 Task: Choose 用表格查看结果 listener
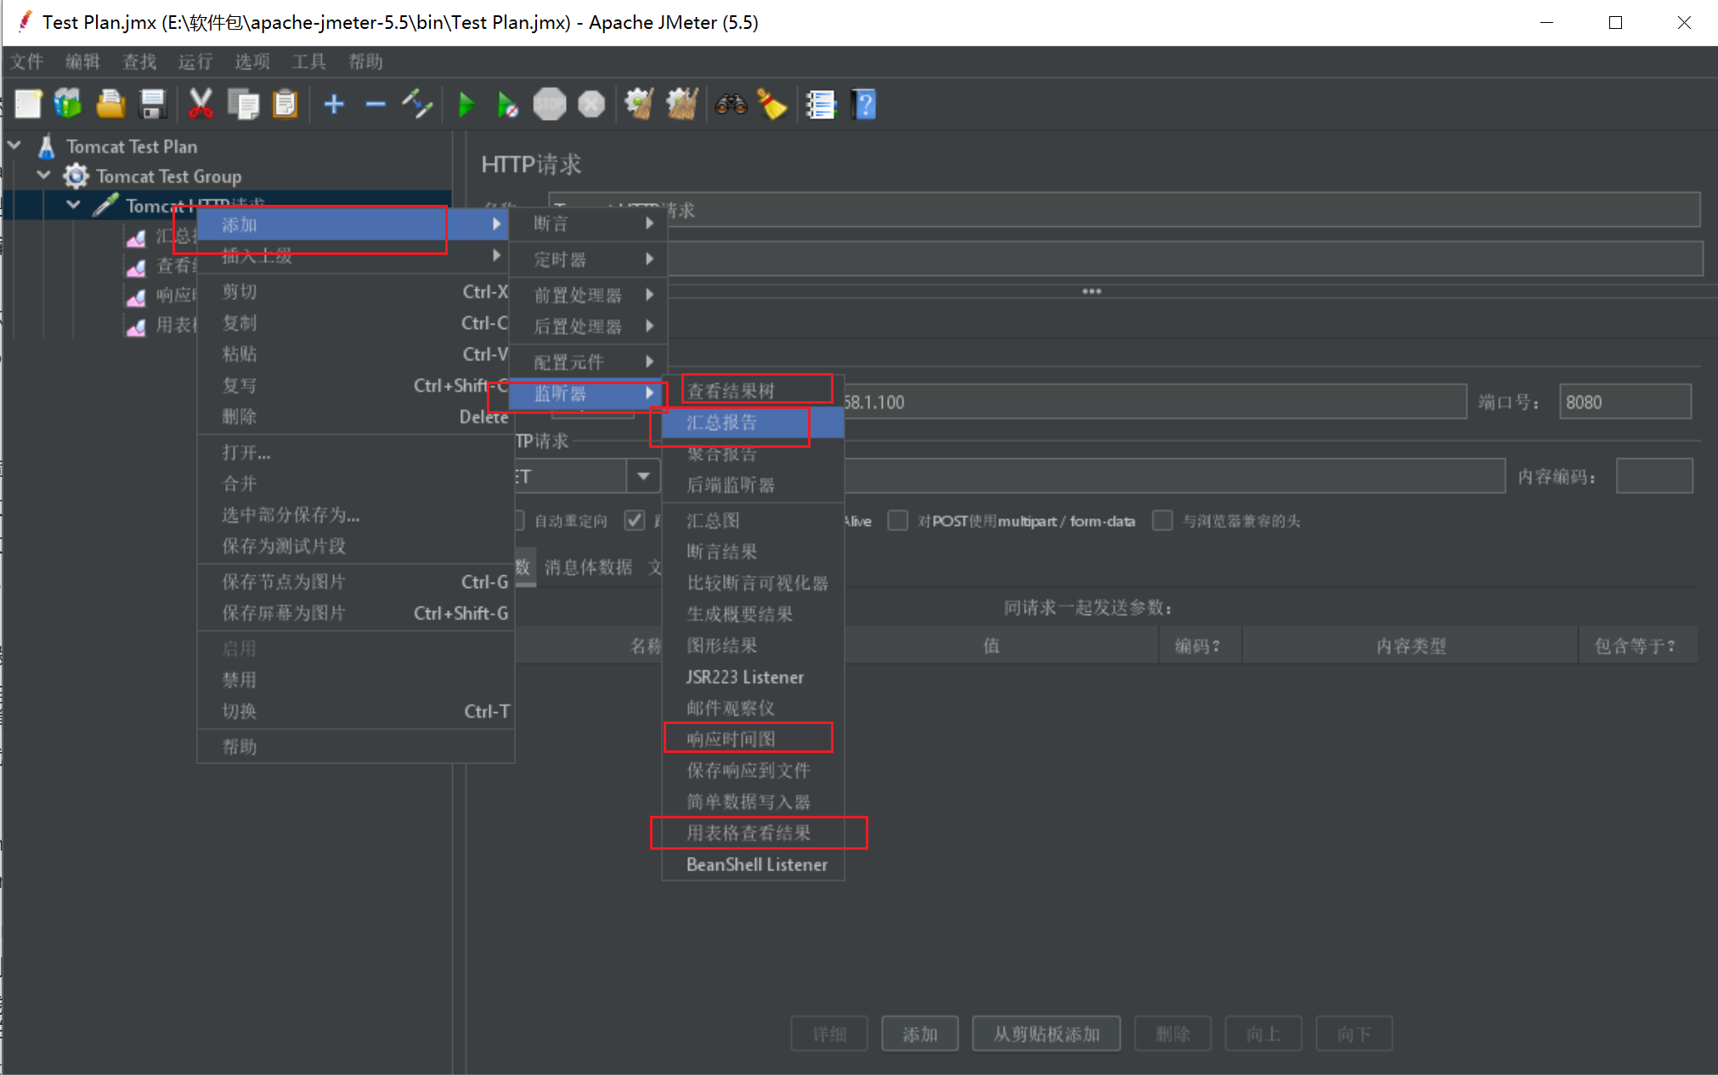[x=753, y=833]
